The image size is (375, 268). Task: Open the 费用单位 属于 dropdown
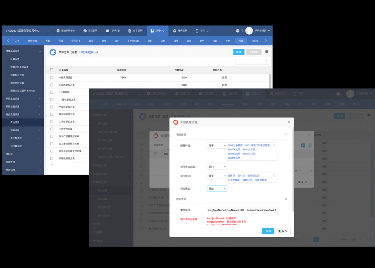pos(217,176)
